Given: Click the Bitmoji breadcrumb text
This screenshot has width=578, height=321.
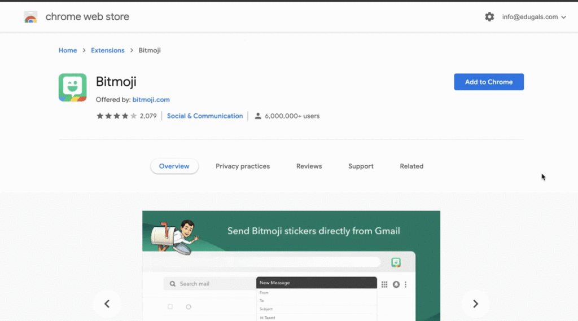Looking at the screenshot, I should (x=150, y=50).
